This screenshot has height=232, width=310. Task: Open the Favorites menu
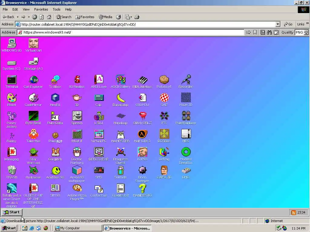pyautogui.click(x=41, y=9)
